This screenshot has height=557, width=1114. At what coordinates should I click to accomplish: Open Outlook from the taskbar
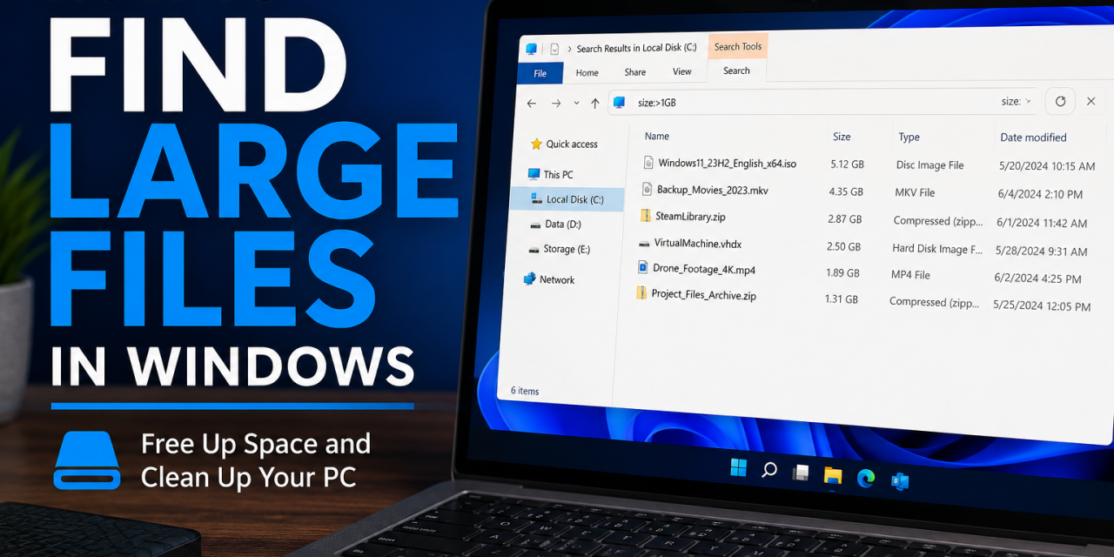coord(900,481)
